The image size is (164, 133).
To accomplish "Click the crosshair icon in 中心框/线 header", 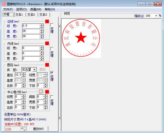I will 40,92.
